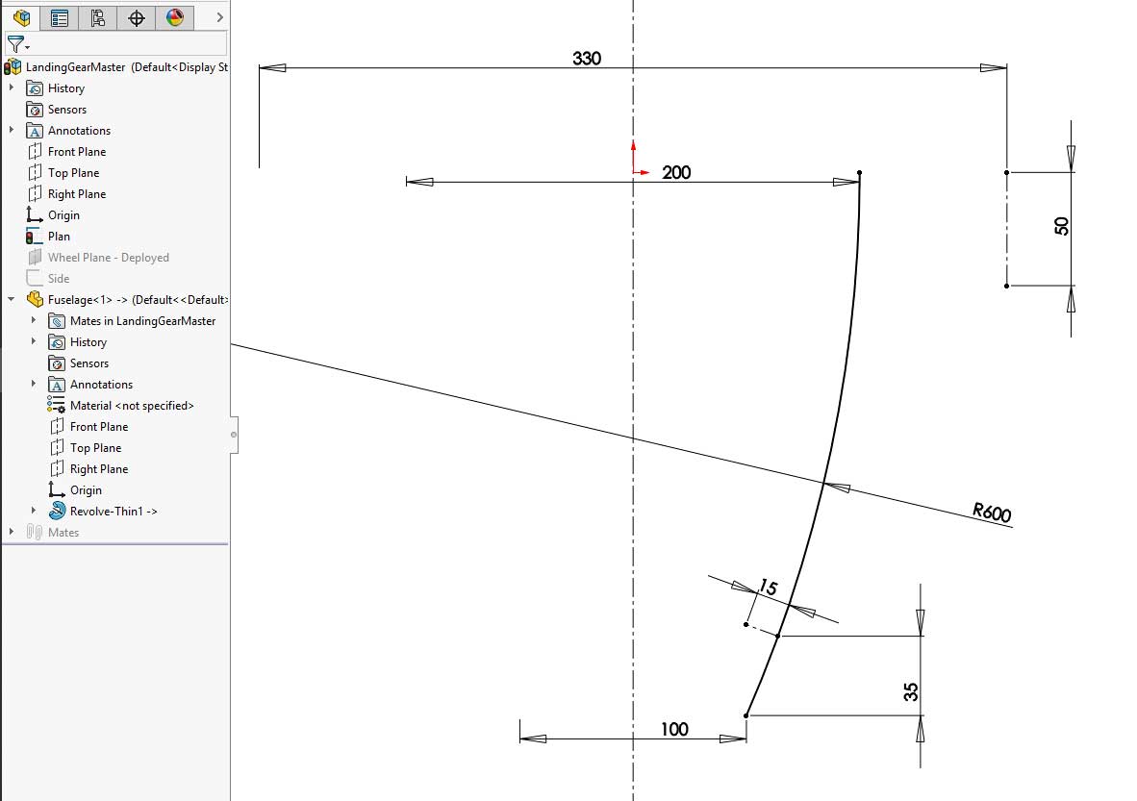This screenshot has height=801, width=1137.
Task: Click the Fuselage<1> part icon
Action: click(35, 299)
